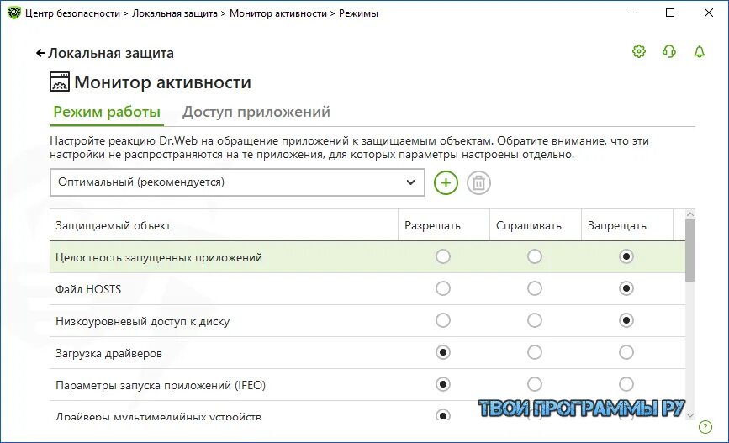Set Низкоуровневый доступ к диску to Разрешать
This screenshot has width=729, height=443.
pyautogui.click(x=442, y=320)
